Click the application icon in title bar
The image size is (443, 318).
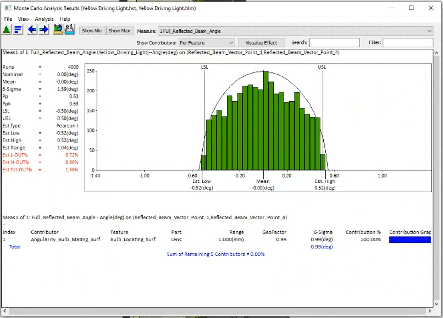(x=7, y=8)
